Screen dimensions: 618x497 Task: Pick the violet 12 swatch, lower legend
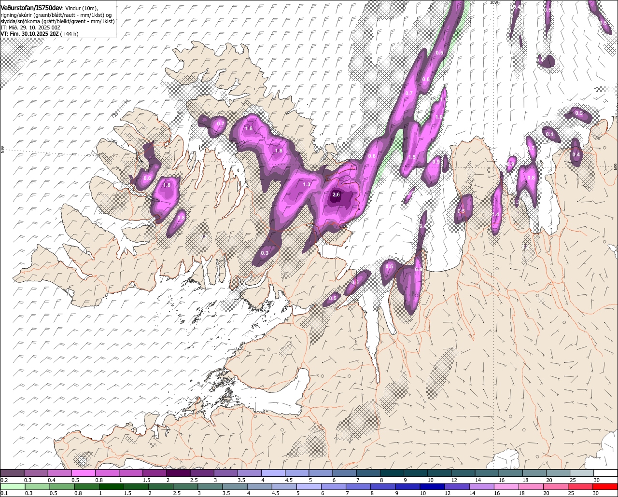click(457, 486)
